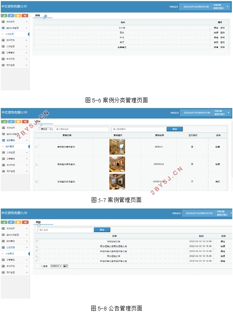The height and width of the screenshot is (312, 233).
Task: Click the case number search field in Figure 5-7
Action: 139,129
